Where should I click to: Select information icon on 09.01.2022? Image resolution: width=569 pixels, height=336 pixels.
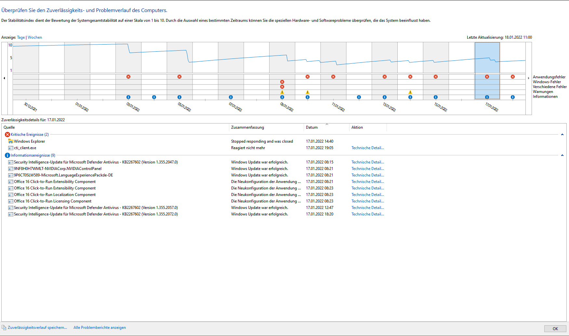click(x=282, y=97)
